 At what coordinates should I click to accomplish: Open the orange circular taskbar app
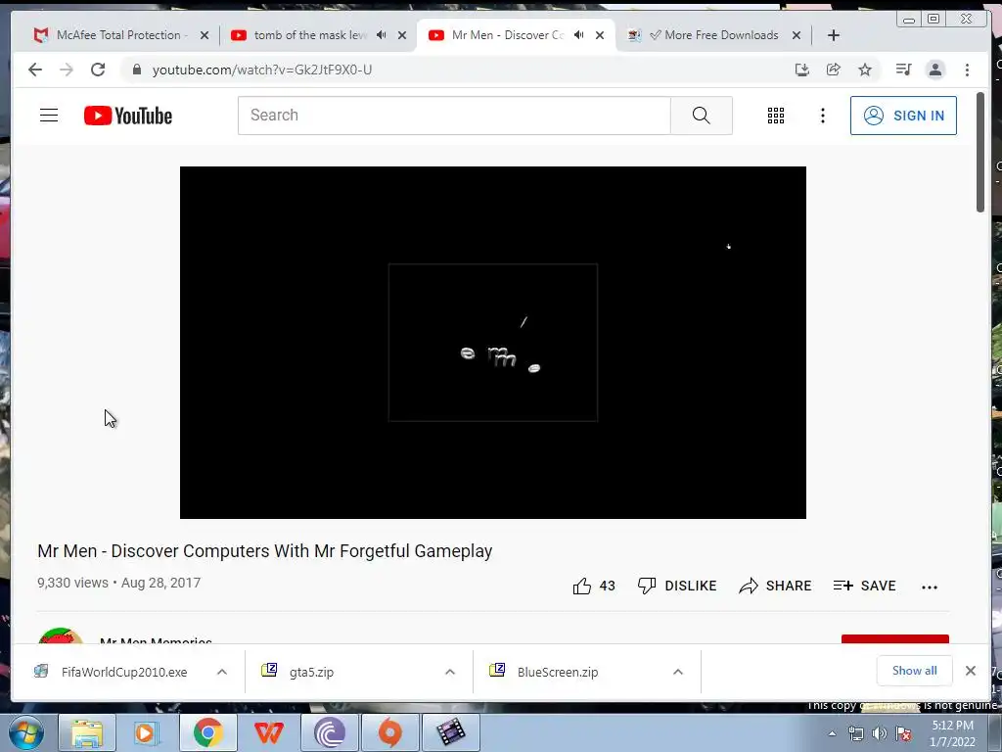pos(389,732)
